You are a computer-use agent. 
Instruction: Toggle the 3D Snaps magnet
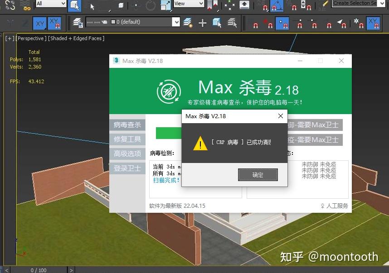[265, 6]
